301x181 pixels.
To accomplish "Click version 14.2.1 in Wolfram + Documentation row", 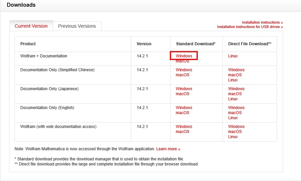I will coord(142,56).
